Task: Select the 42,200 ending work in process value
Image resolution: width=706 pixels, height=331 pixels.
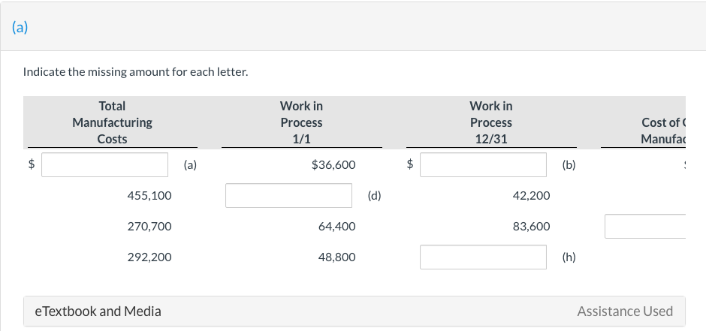Action: (x=531, y=196)
